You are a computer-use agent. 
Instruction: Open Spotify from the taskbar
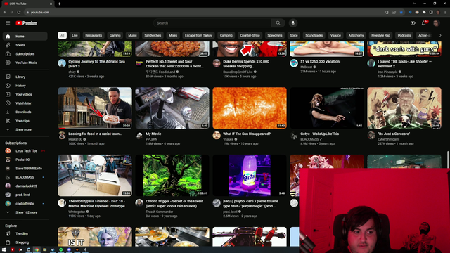click(61, 250)
